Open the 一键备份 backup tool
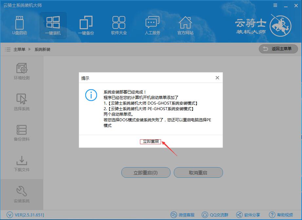 86,26
